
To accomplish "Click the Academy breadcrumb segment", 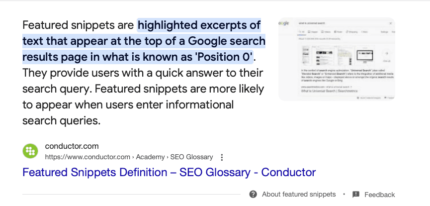I will coord(150,157).
